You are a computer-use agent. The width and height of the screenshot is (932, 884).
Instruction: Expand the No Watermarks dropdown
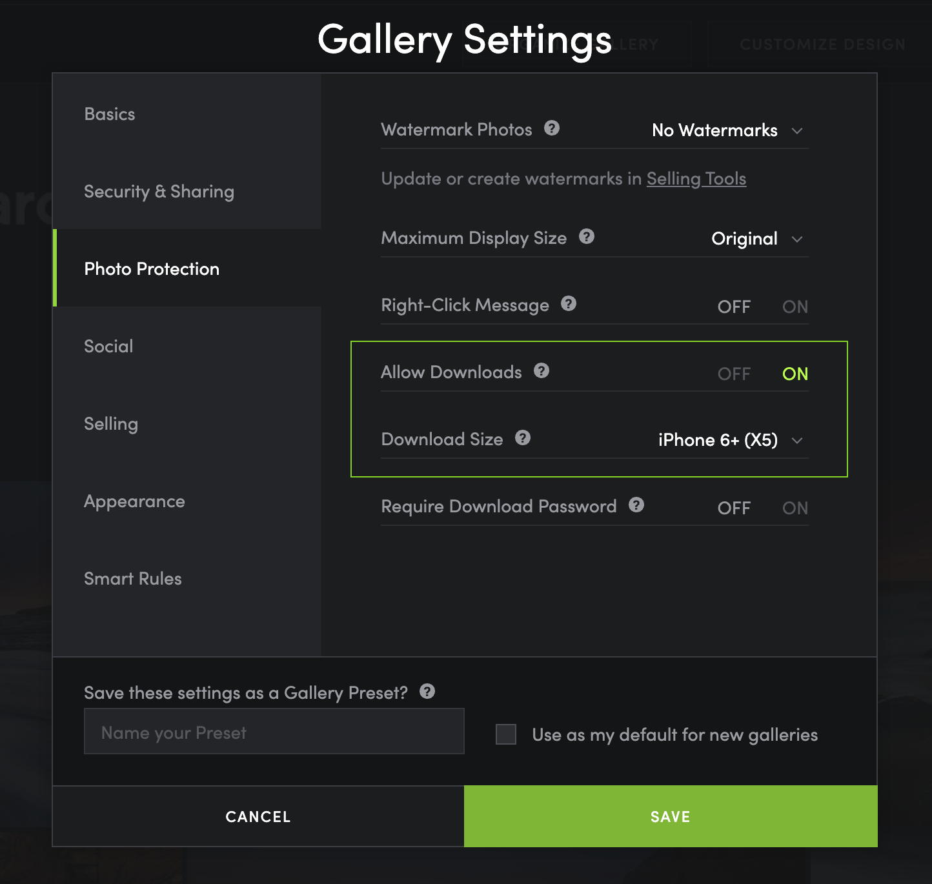click(727, 130)
